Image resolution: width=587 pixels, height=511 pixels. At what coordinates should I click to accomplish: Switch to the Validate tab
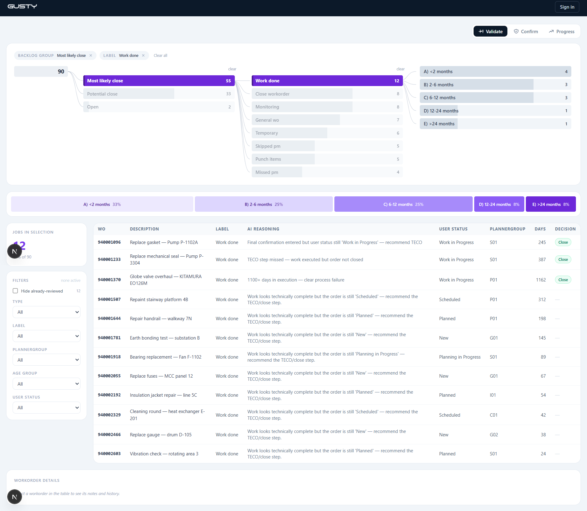[490, 31]
